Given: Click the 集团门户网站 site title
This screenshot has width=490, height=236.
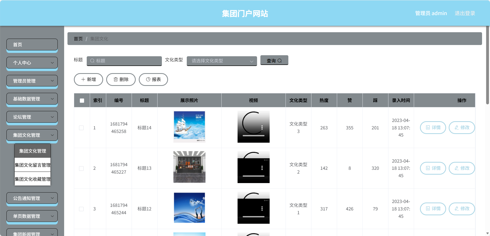Looking at the screenshot, I should click(245, 14).
